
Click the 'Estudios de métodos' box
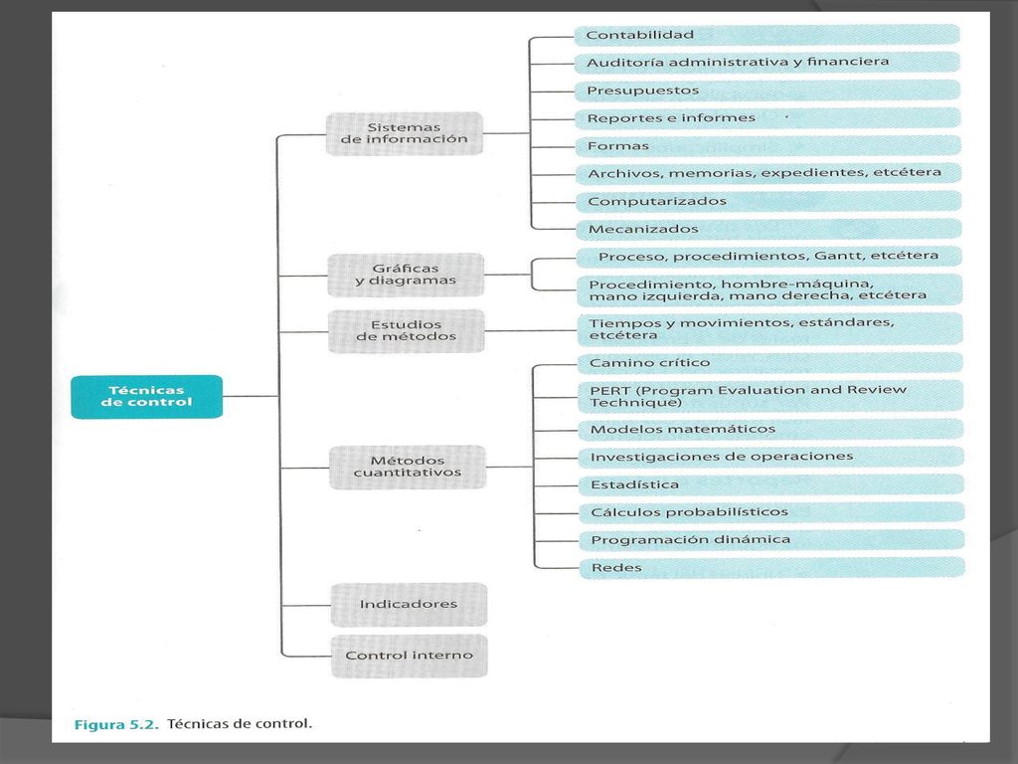tap(406, 330)
